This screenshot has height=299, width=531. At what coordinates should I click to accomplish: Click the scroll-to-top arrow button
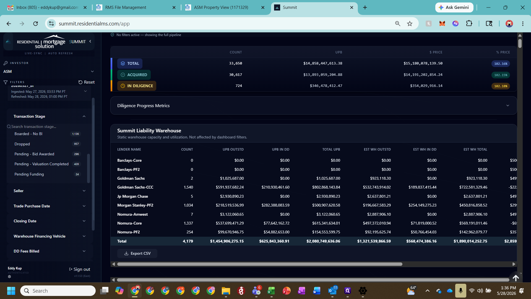coord(516,278)
